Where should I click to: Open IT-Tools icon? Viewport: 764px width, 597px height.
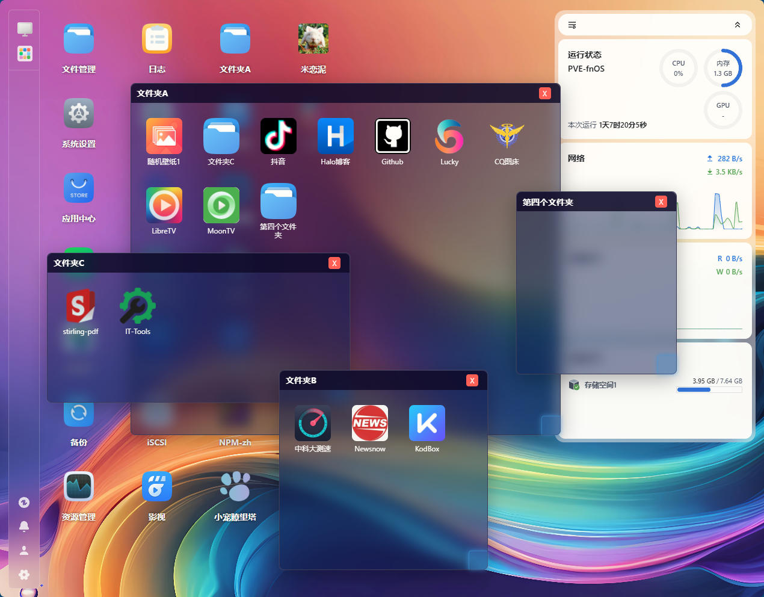(138, 306)
